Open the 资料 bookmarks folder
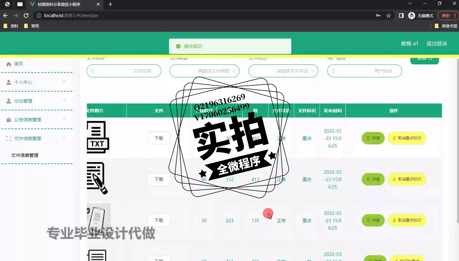Image resolution: width=459 pixels, height=261 pixels. click(11, 26)
